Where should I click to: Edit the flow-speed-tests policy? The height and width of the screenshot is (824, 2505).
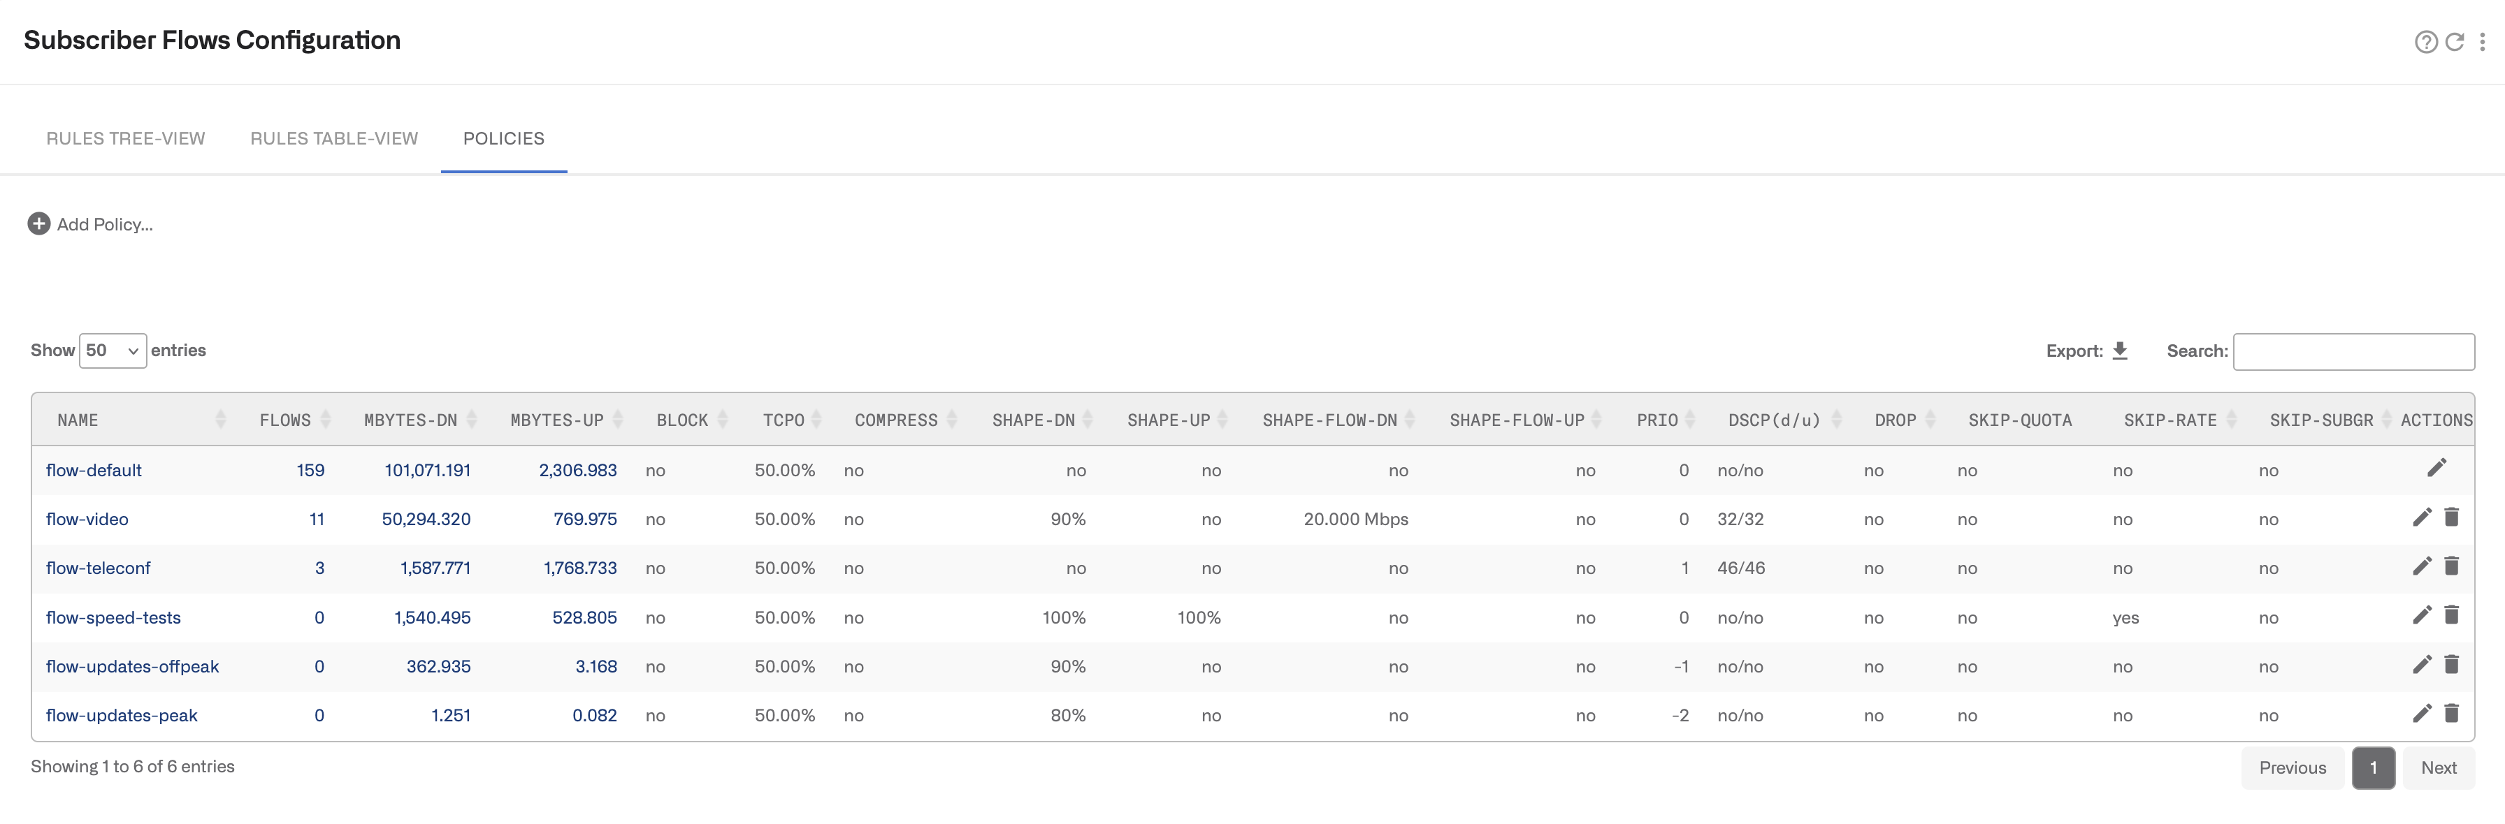click(x=2421, y=615)
